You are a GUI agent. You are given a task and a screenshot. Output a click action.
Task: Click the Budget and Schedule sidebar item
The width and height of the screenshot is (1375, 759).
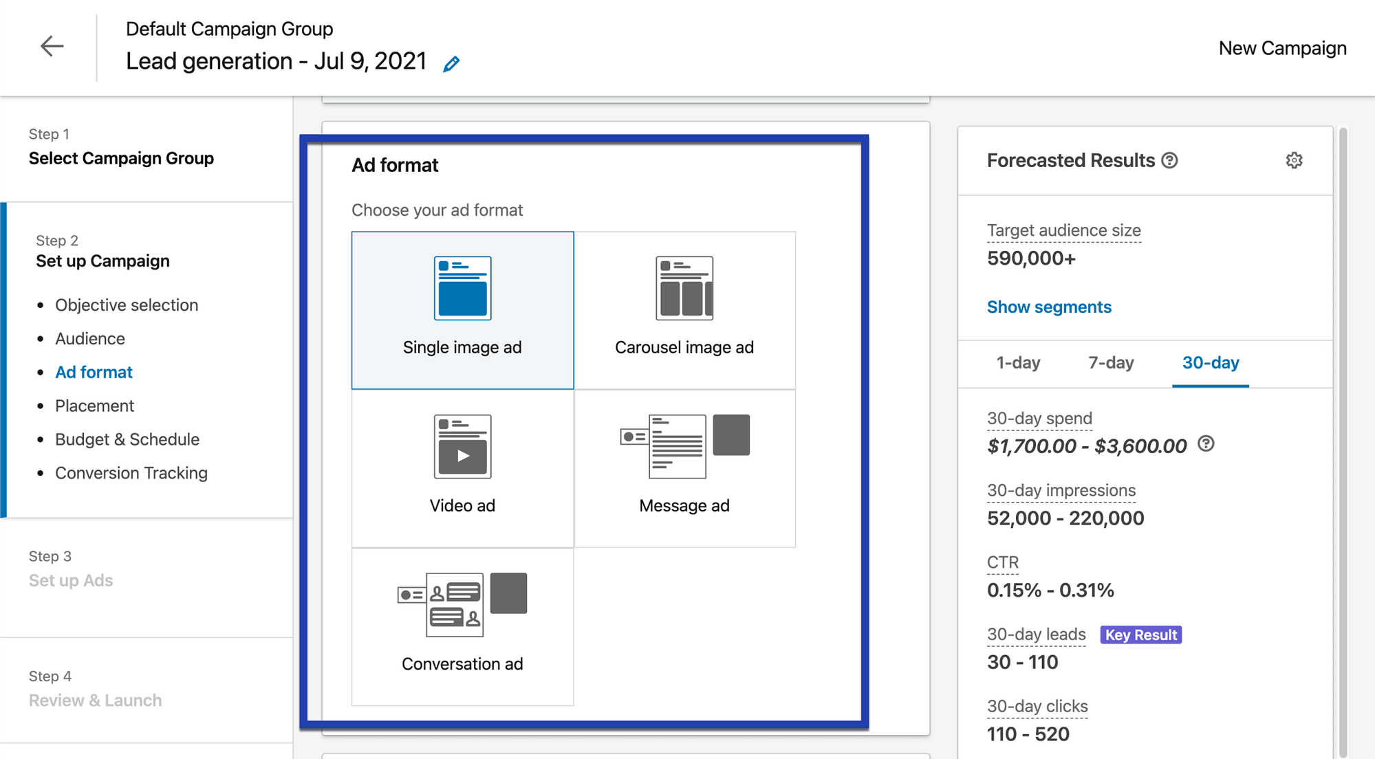pyautogui.click(x=128, y=439)
